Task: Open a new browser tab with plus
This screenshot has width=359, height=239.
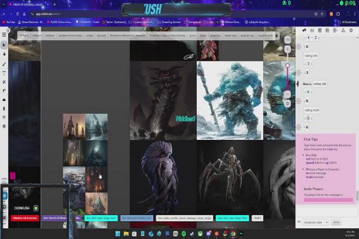Action: click(x=54, y=4)
